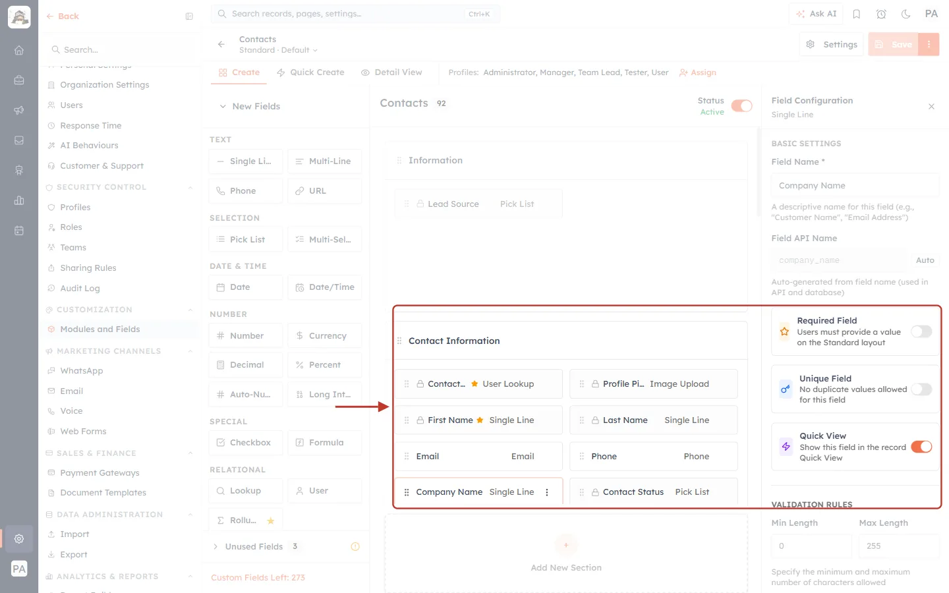Open the bar chart reports icon
Screen dimensions: 949x593
tap(19, 200)
